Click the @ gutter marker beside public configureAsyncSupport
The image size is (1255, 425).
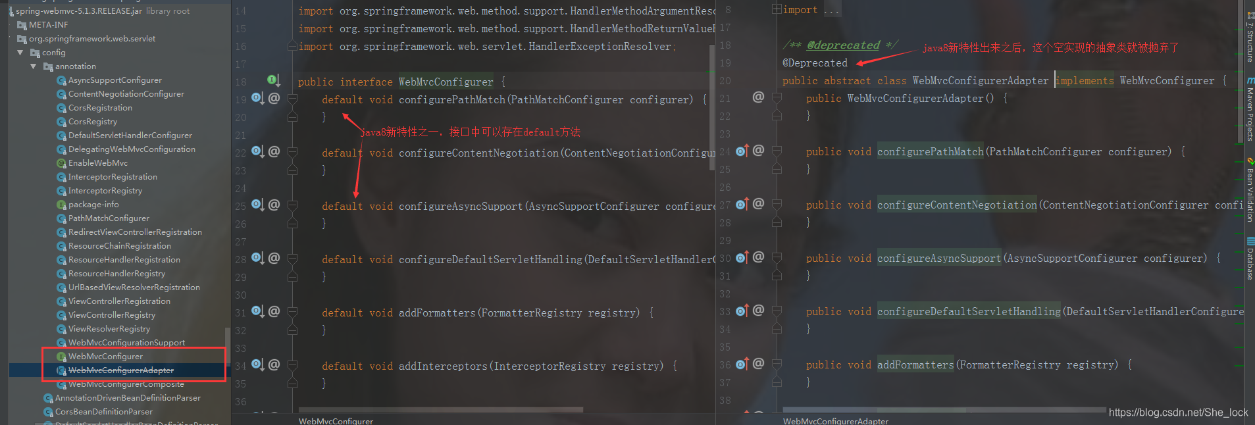click(758, 257)
